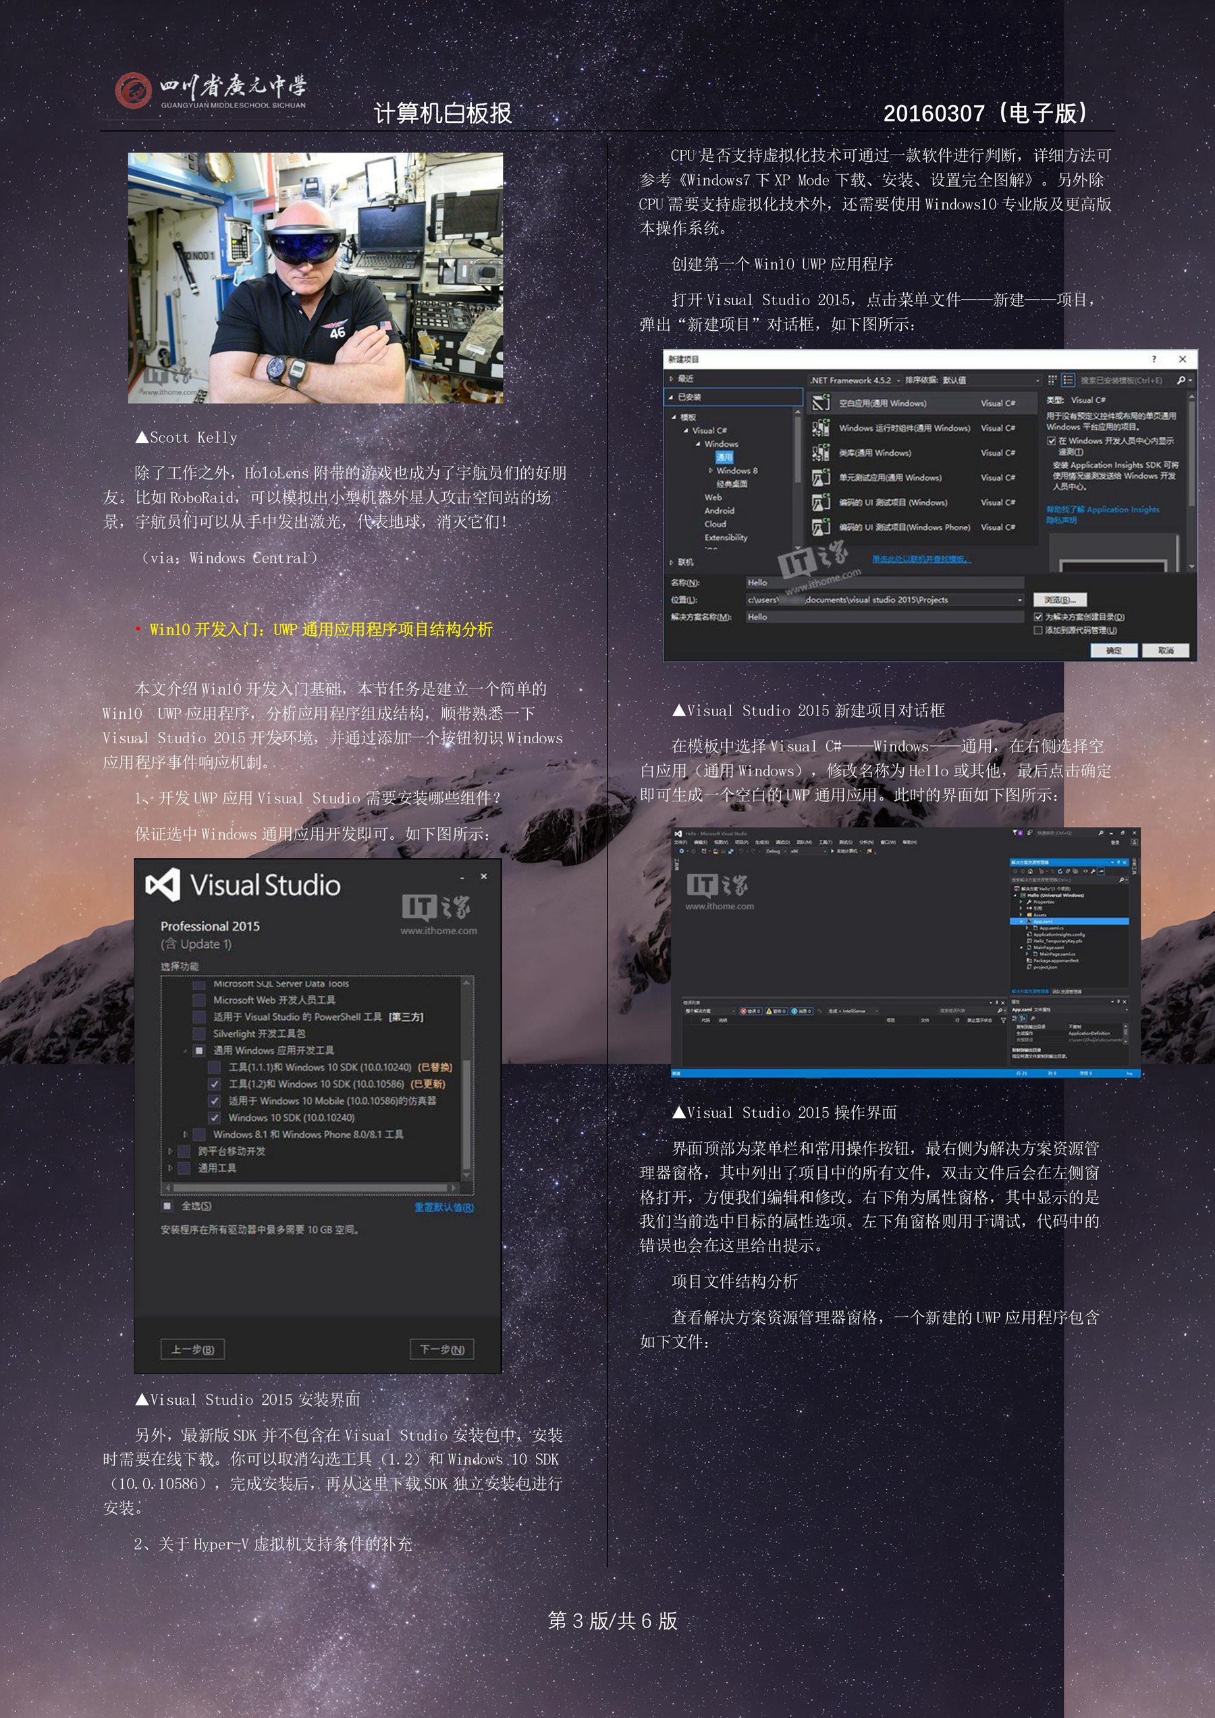This screenshot has width=1215, height=1718.
Task: Switch to list view in New Project dialog
Action: pos(1069,380)
